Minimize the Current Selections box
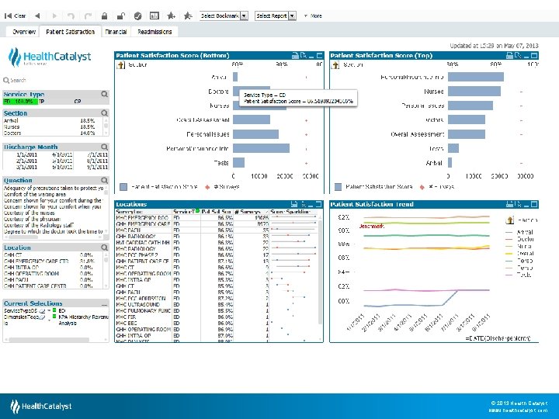The height and width of the screenshot is (419, 559). tap(104, 304)
